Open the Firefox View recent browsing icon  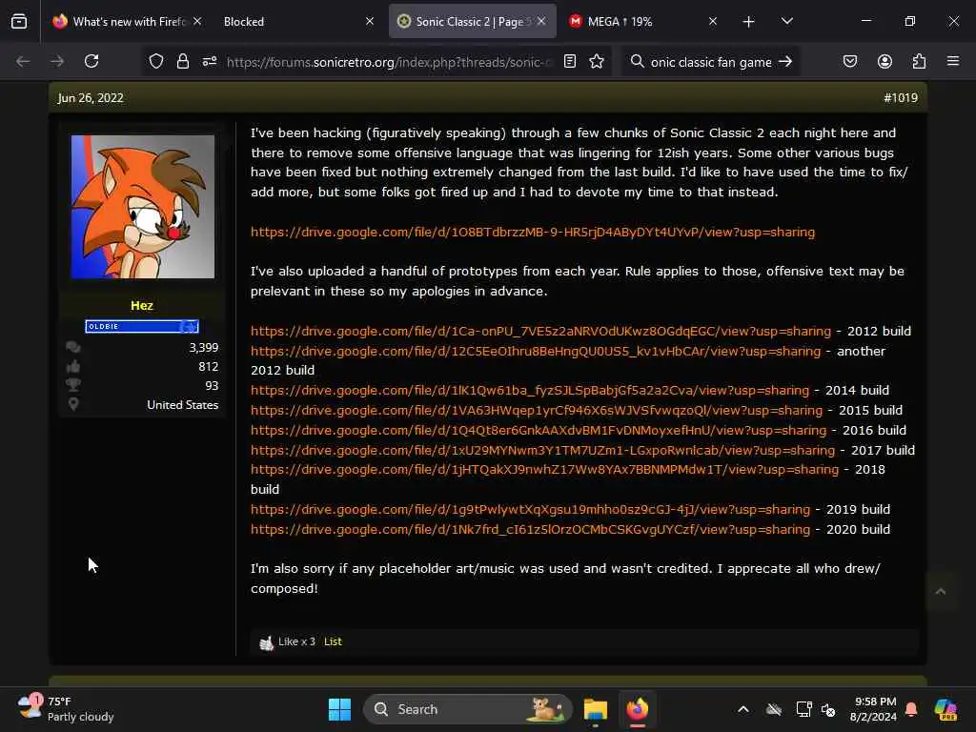(x=19, y=21)
